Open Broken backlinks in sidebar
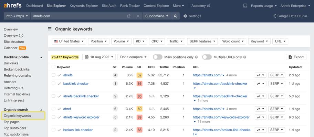 pos(17,69)
